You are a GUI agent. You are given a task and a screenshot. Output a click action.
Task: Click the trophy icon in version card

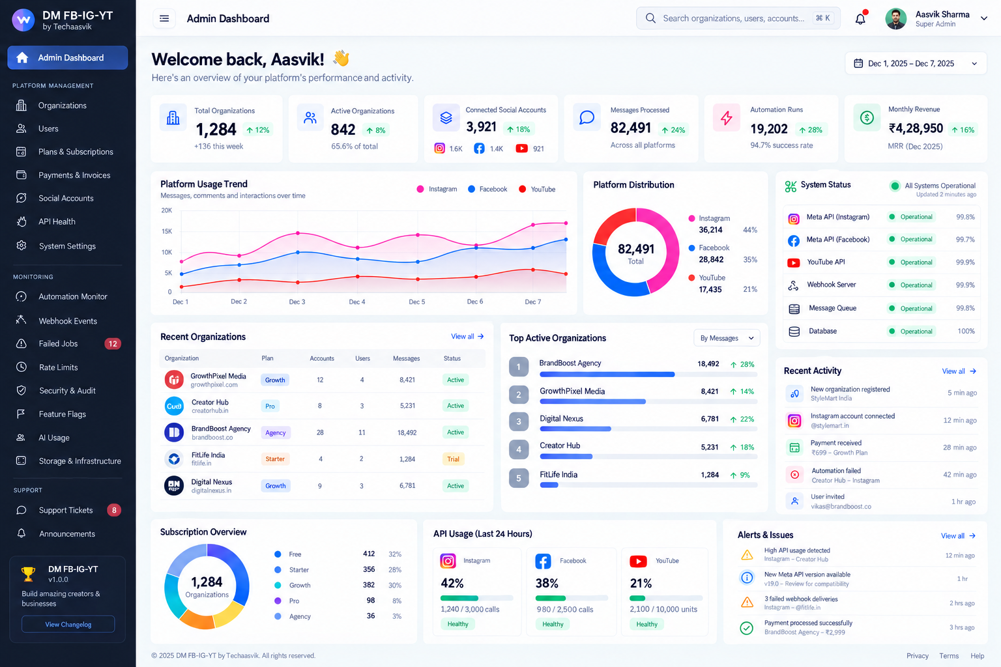tap(29, 575)
